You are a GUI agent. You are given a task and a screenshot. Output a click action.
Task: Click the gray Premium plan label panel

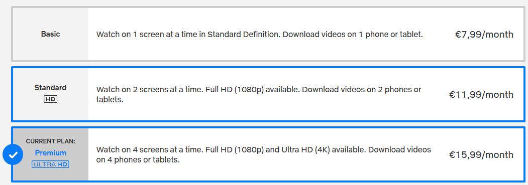click(x=51, y=154)
